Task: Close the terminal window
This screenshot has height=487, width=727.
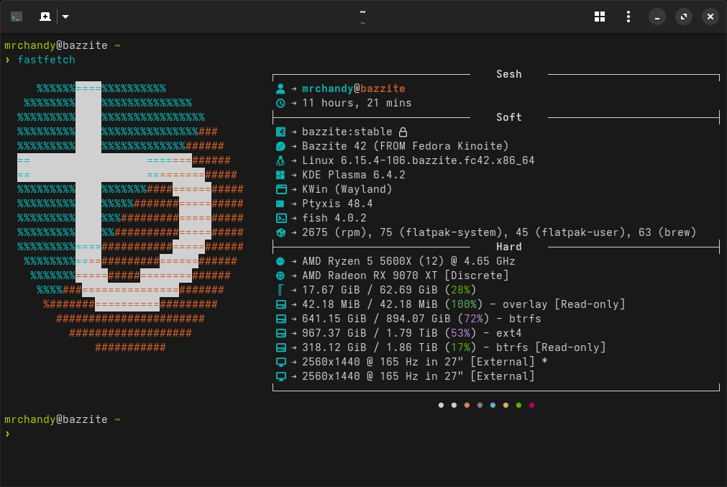Action: pyautogui.click(x=710, y=17)
